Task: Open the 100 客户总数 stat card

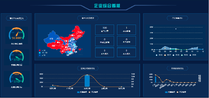Action: (105, 29)
